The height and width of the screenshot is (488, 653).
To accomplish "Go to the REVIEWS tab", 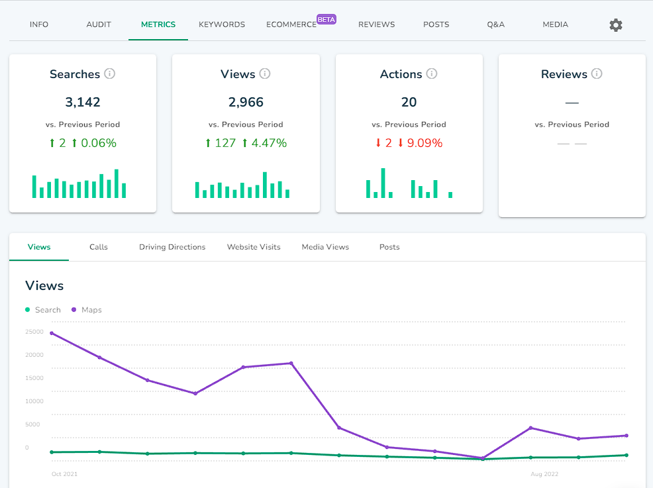I will point(376,24).
